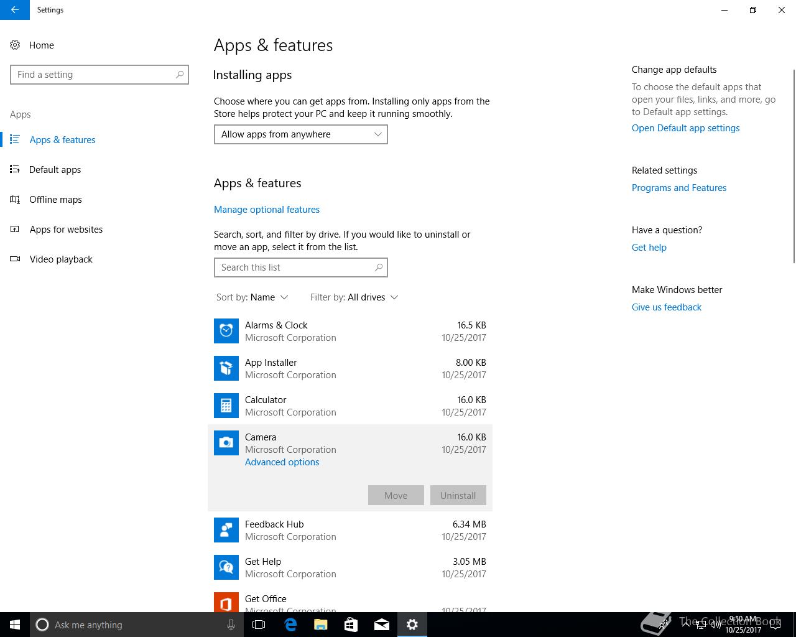Click the 6.34 MB size value
Viewport: 796px width, 637px height.
(x=470, y=524)
